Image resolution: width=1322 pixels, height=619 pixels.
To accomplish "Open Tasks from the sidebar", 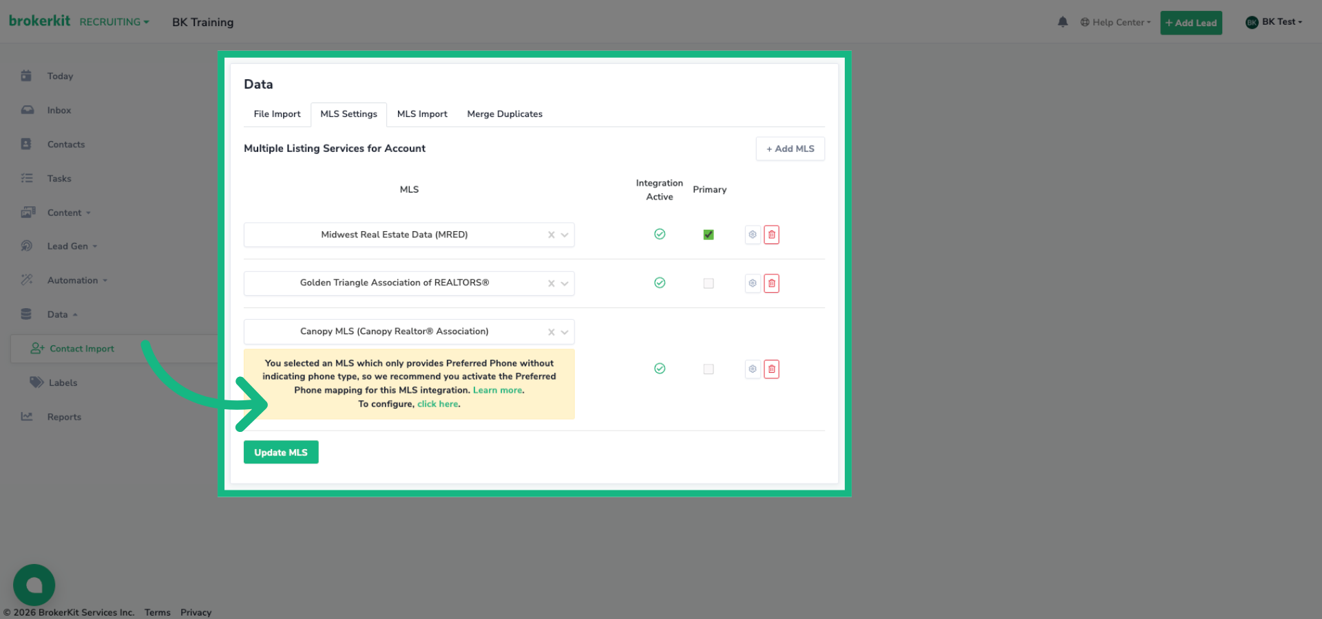I will pyautogui.click(x=59, y=179).
